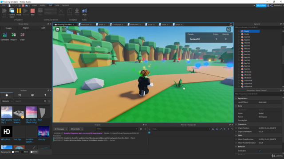Collapse the Pivot properties section
This screenshot has height=159, width=284.
point(236,136)
